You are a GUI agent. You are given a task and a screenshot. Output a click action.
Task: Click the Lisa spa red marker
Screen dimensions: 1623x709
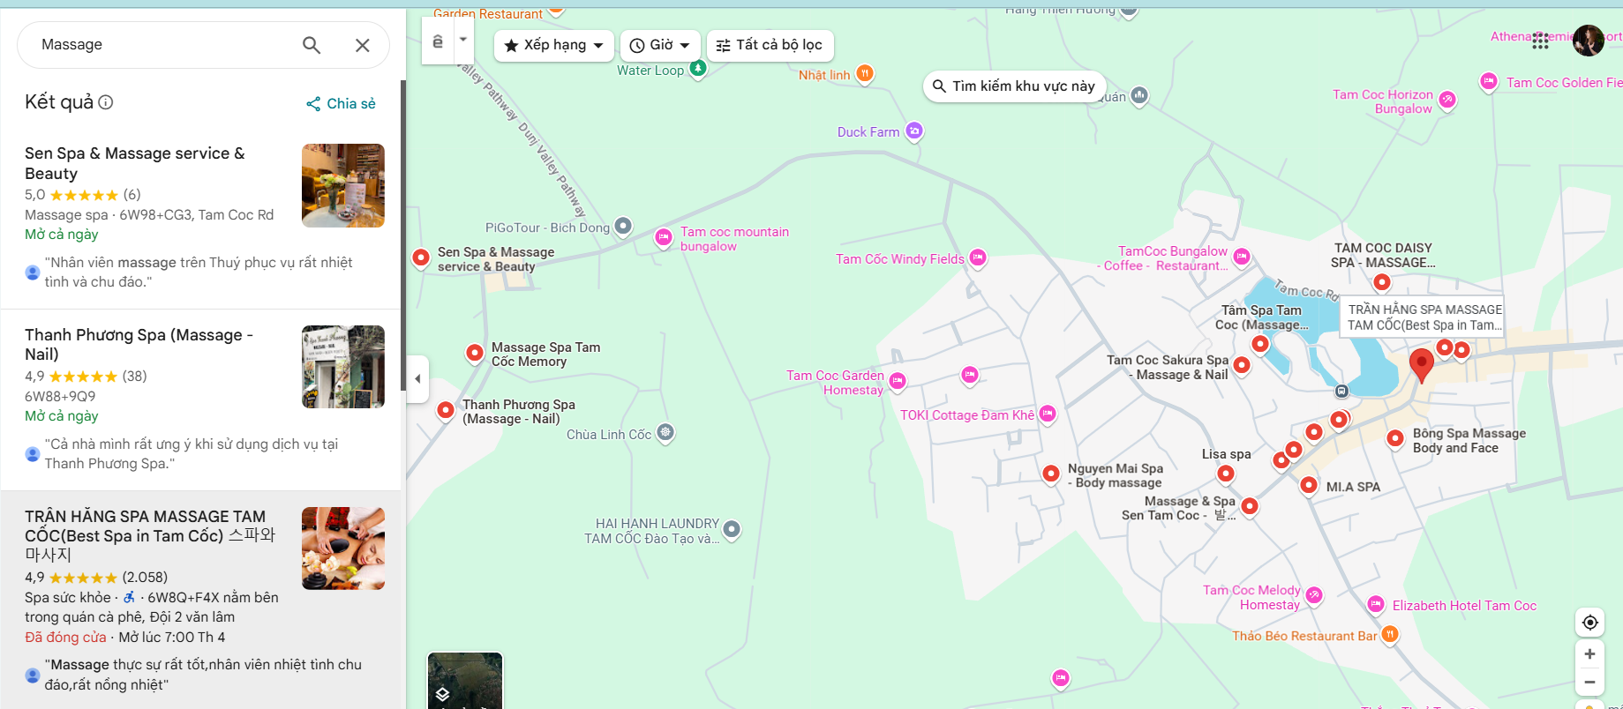[x=1225, y=474]
